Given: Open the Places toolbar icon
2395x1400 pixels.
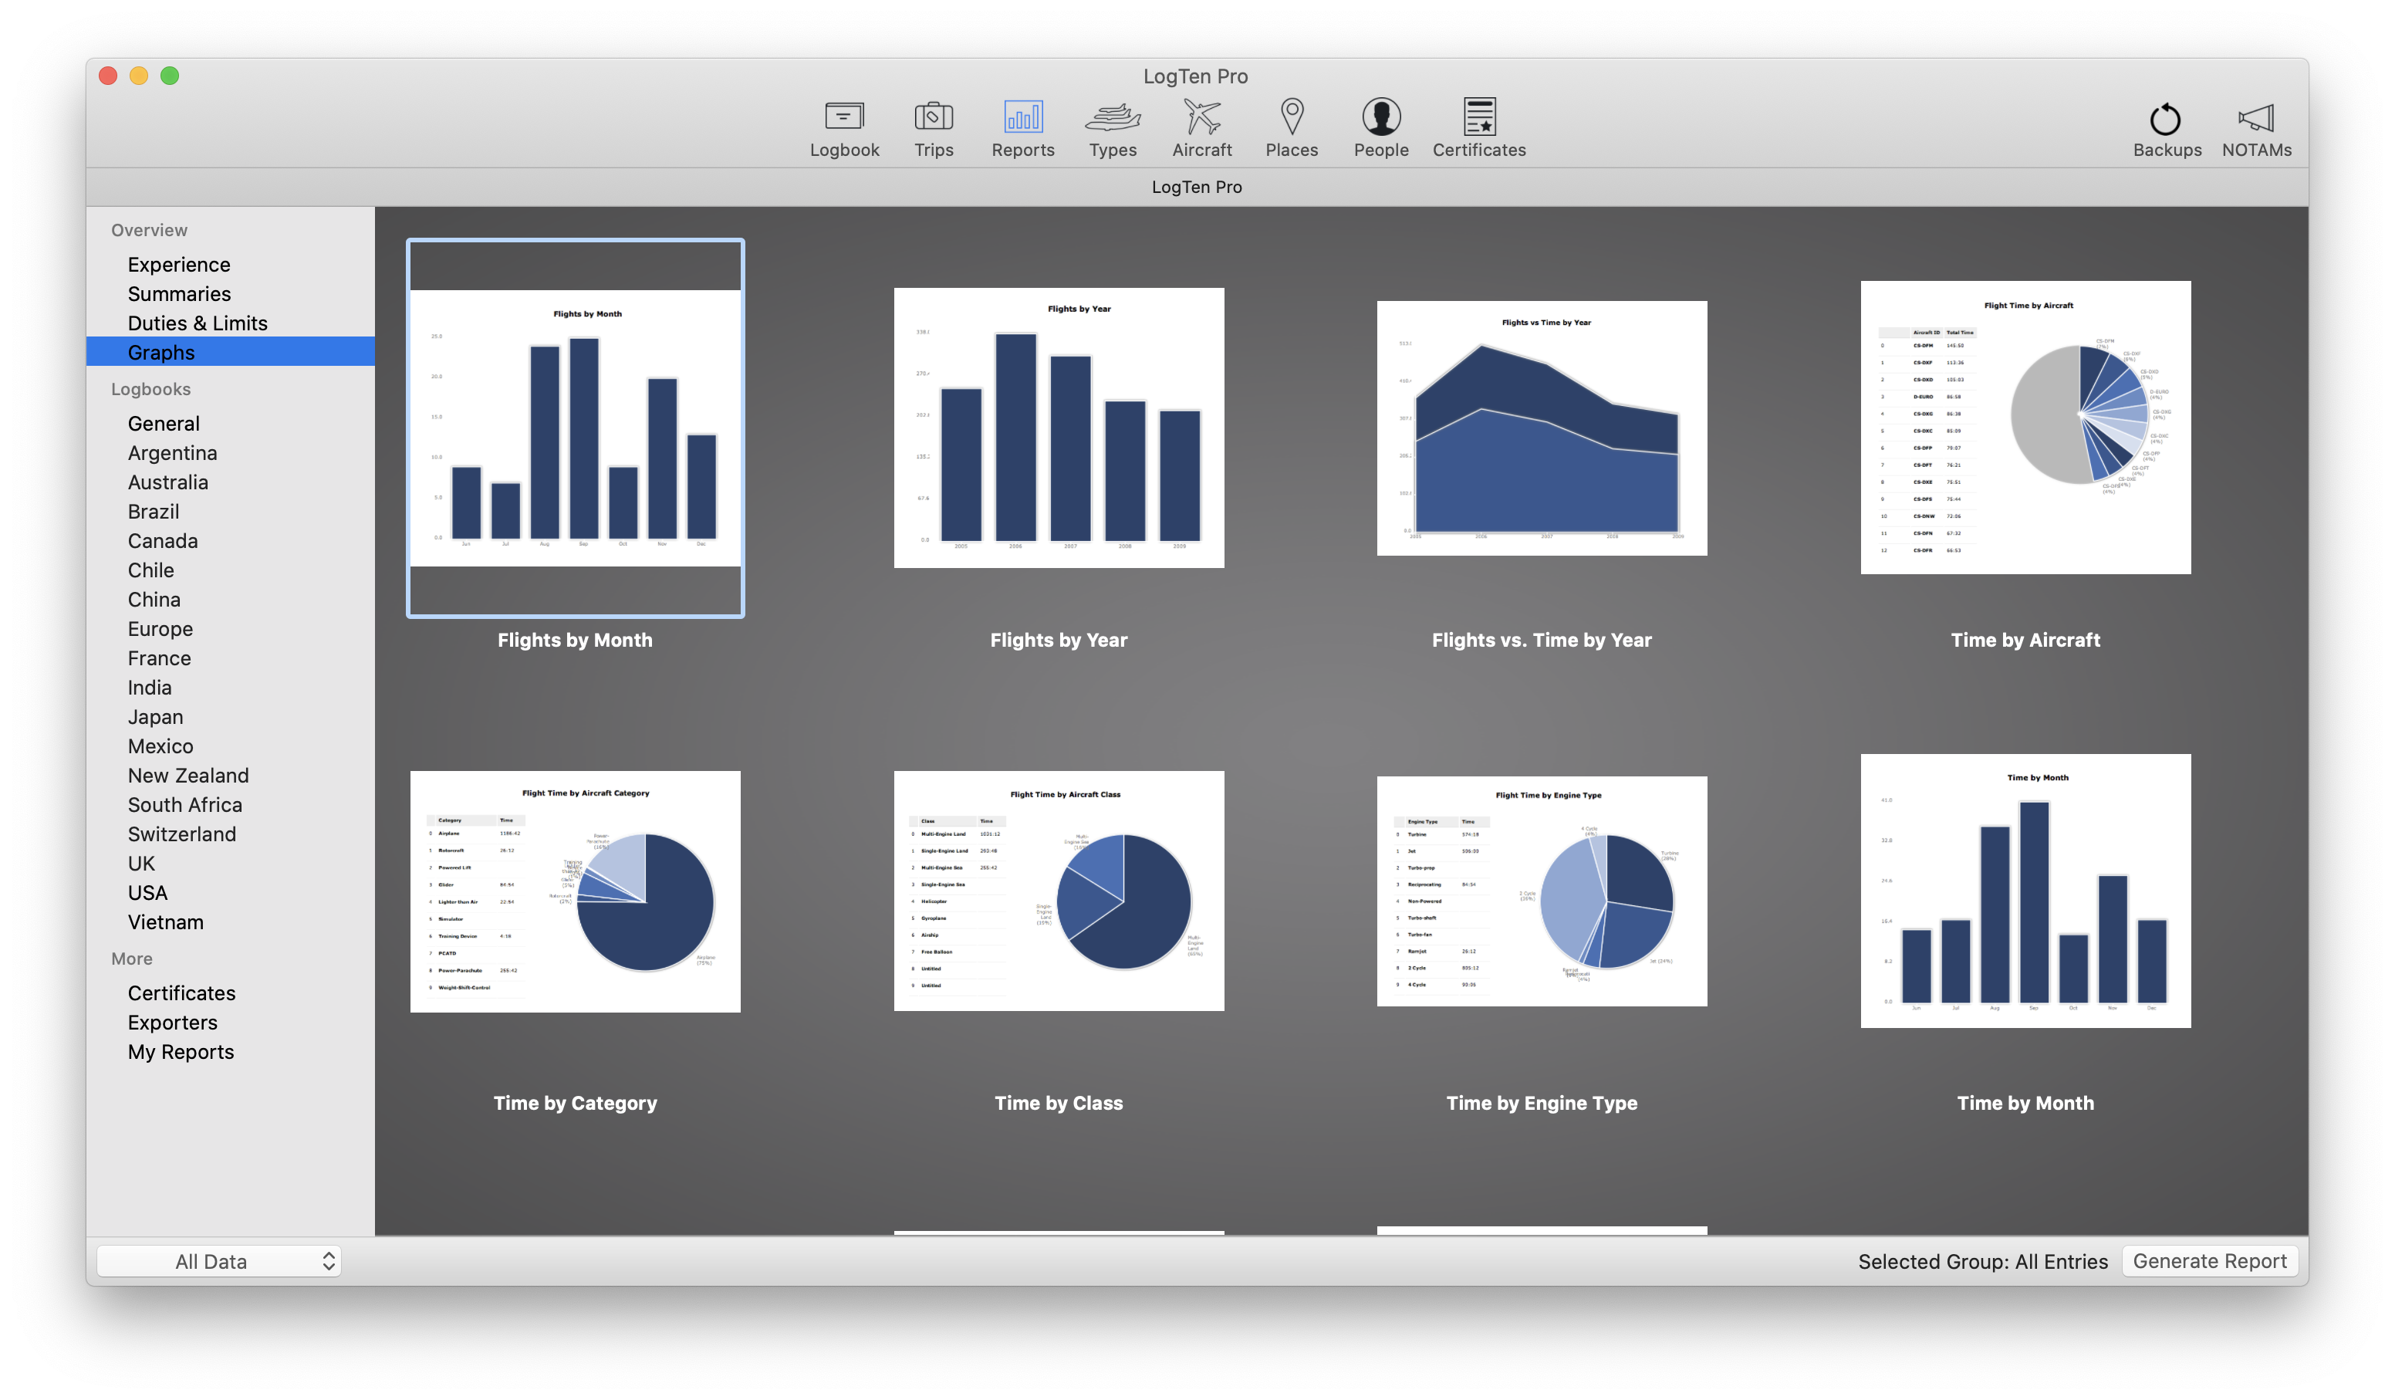Looking at the screenshot, I should 1292,128.
